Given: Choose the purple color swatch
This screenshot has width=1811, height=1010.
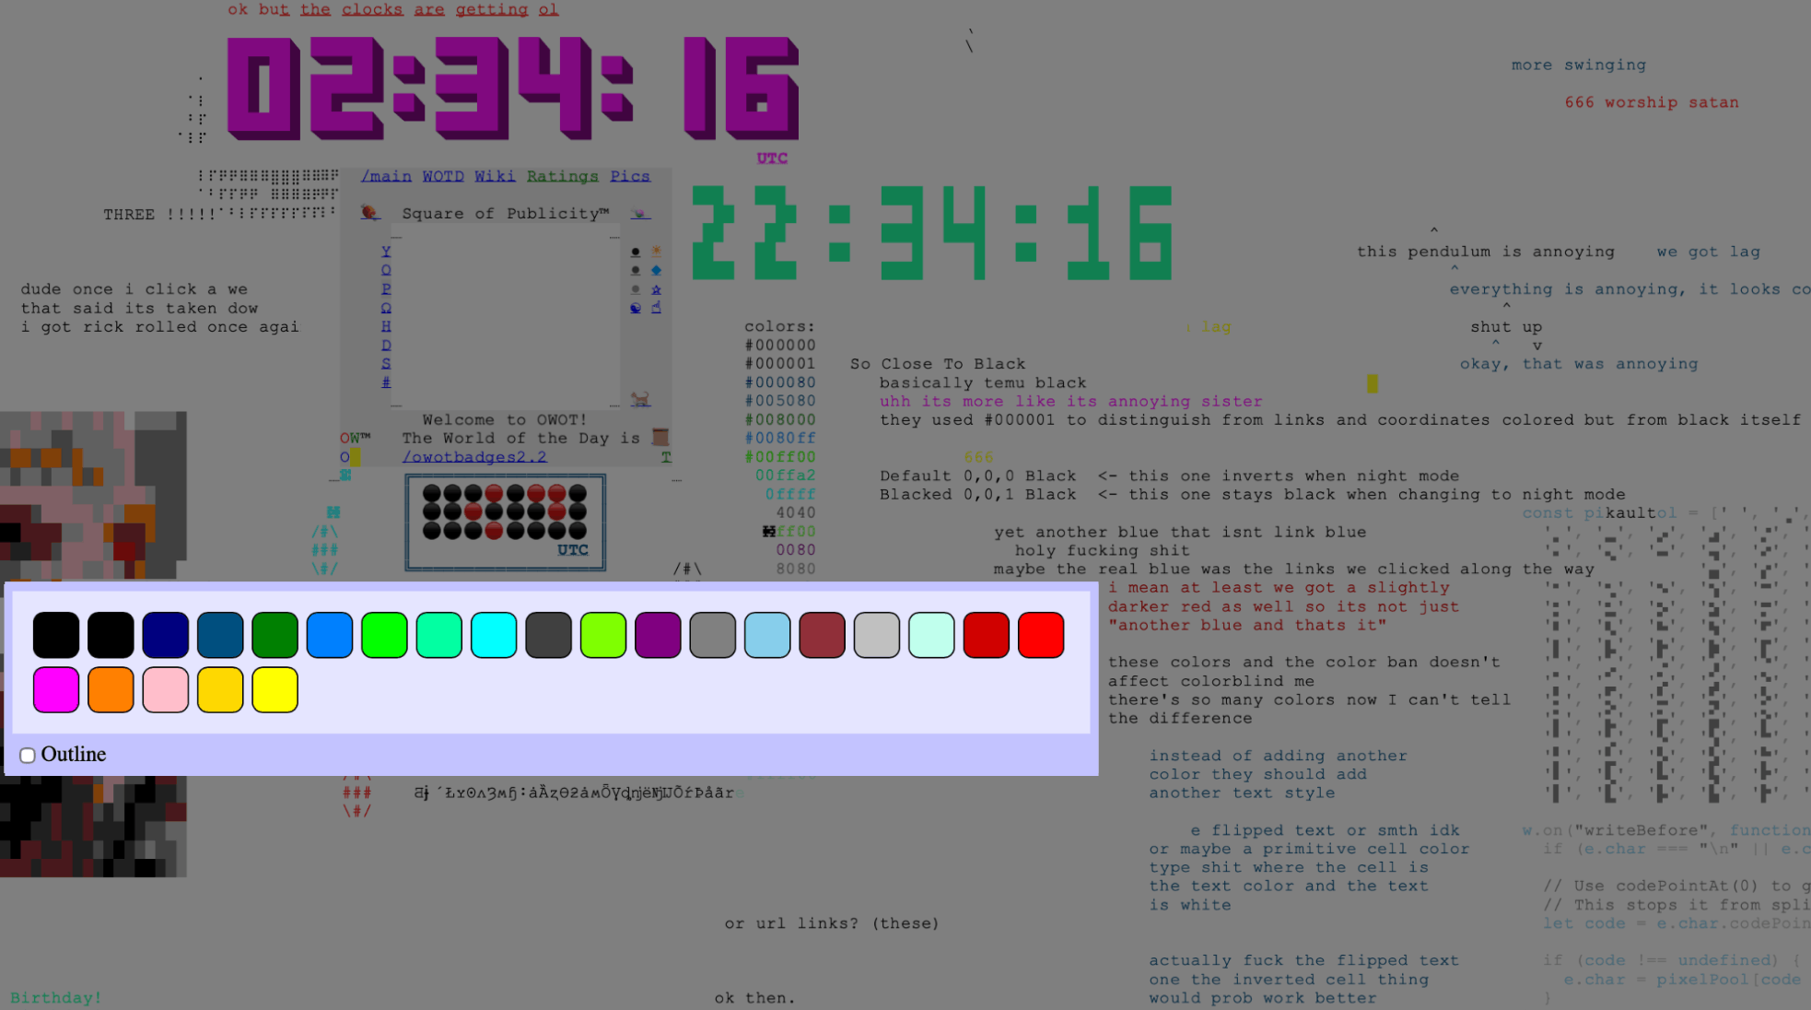Looking at the screenshot, I should tap(658, 635).
